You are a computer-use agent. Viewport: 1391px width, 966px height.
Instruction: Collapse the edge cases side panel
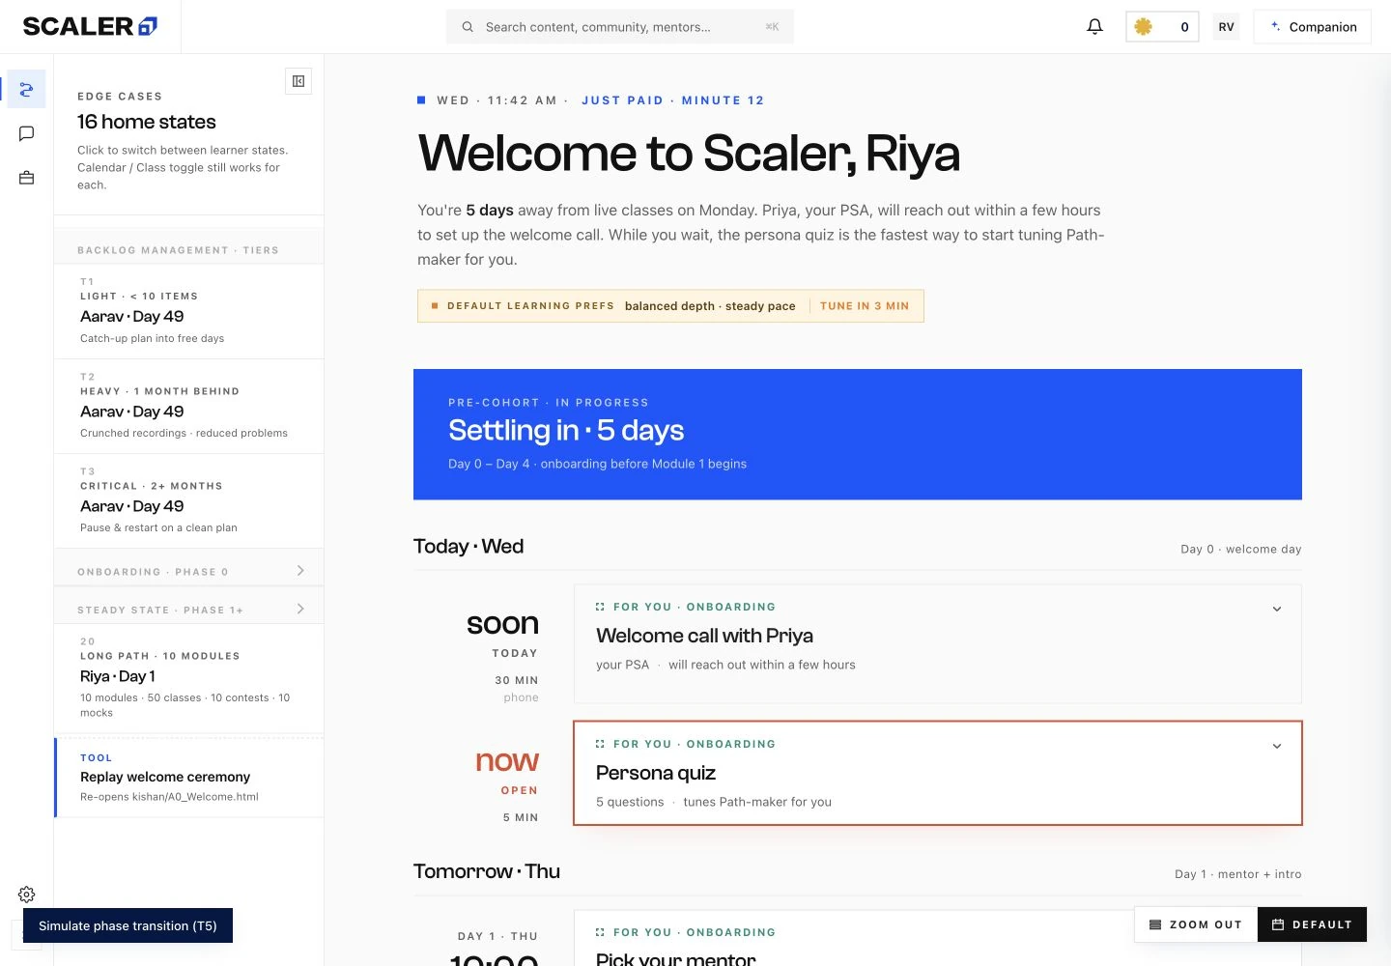coord(298,81)
